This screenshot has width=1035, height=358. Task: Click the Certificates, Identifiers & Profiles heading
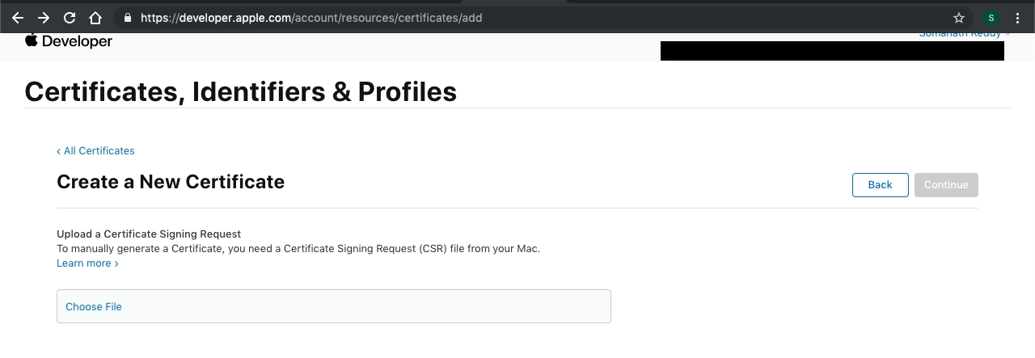coord(240,92)
